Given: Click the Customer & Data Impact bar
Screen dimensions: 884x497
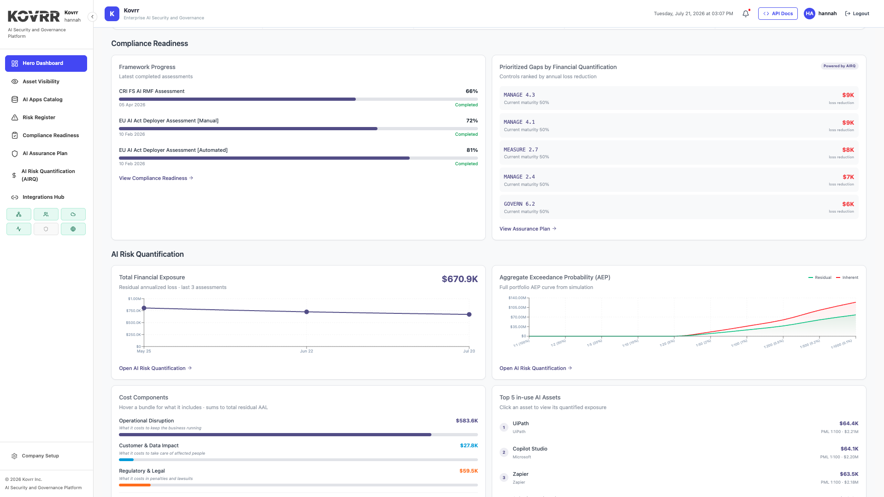Looking at the screenshot, I should (298, 460).
